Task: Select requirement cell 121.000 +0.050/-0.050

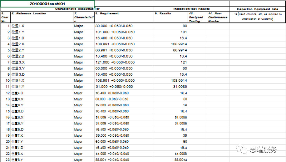Action: click(124, 62)
